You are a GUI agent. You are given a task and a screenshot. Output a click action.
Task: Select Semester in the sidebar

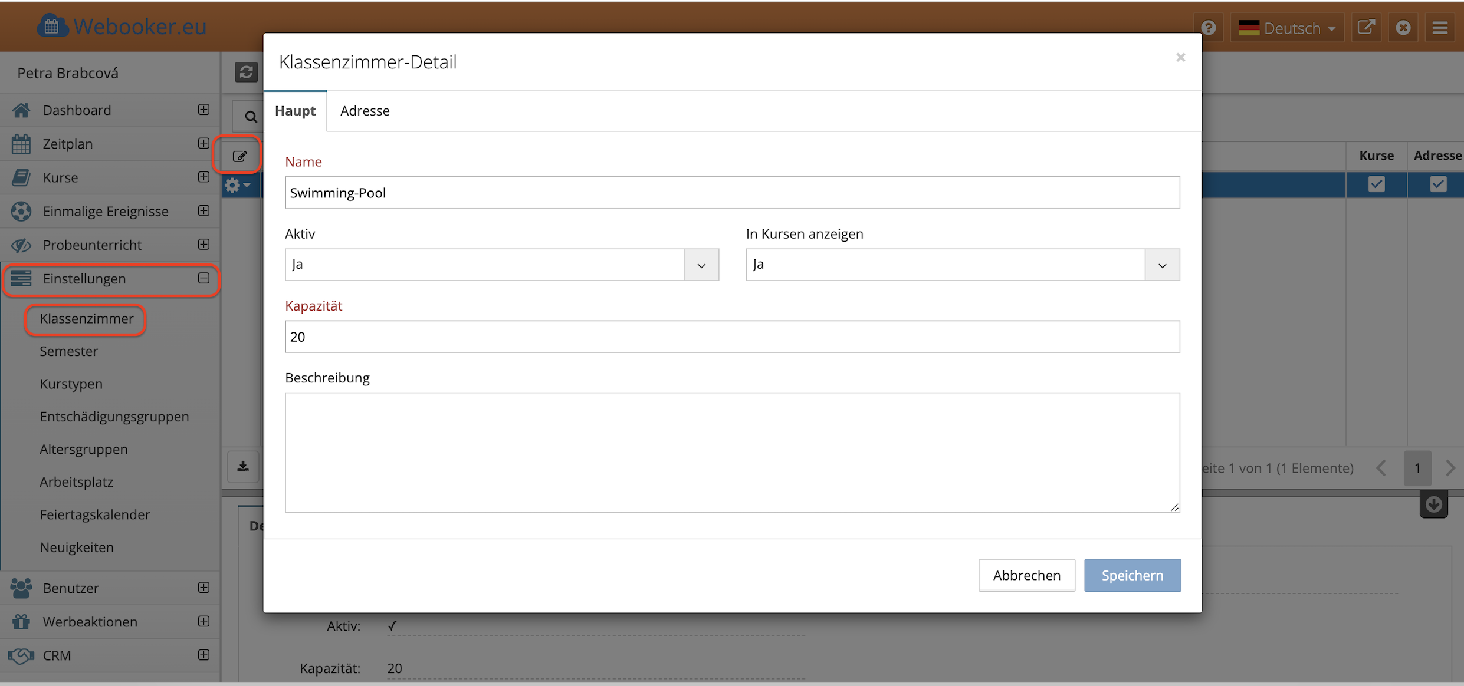click(x=68, y=351)
